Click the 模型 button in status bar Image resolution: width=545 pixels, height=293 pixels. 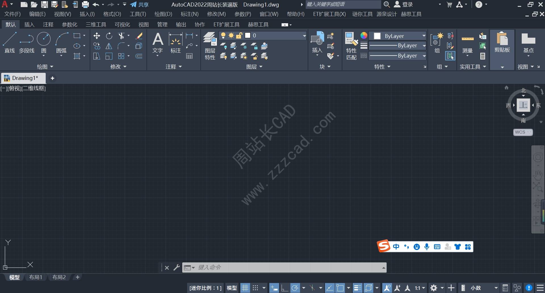[232, 288]
